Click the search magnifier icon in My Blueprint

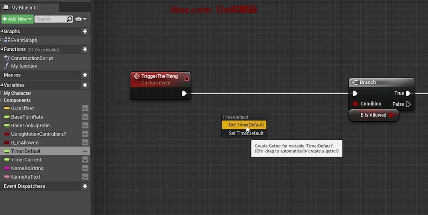(69, 19)
